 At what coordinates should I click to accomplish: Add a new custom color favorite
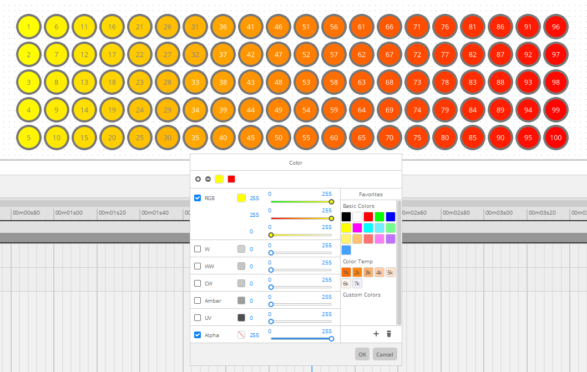tap(376, 334)
